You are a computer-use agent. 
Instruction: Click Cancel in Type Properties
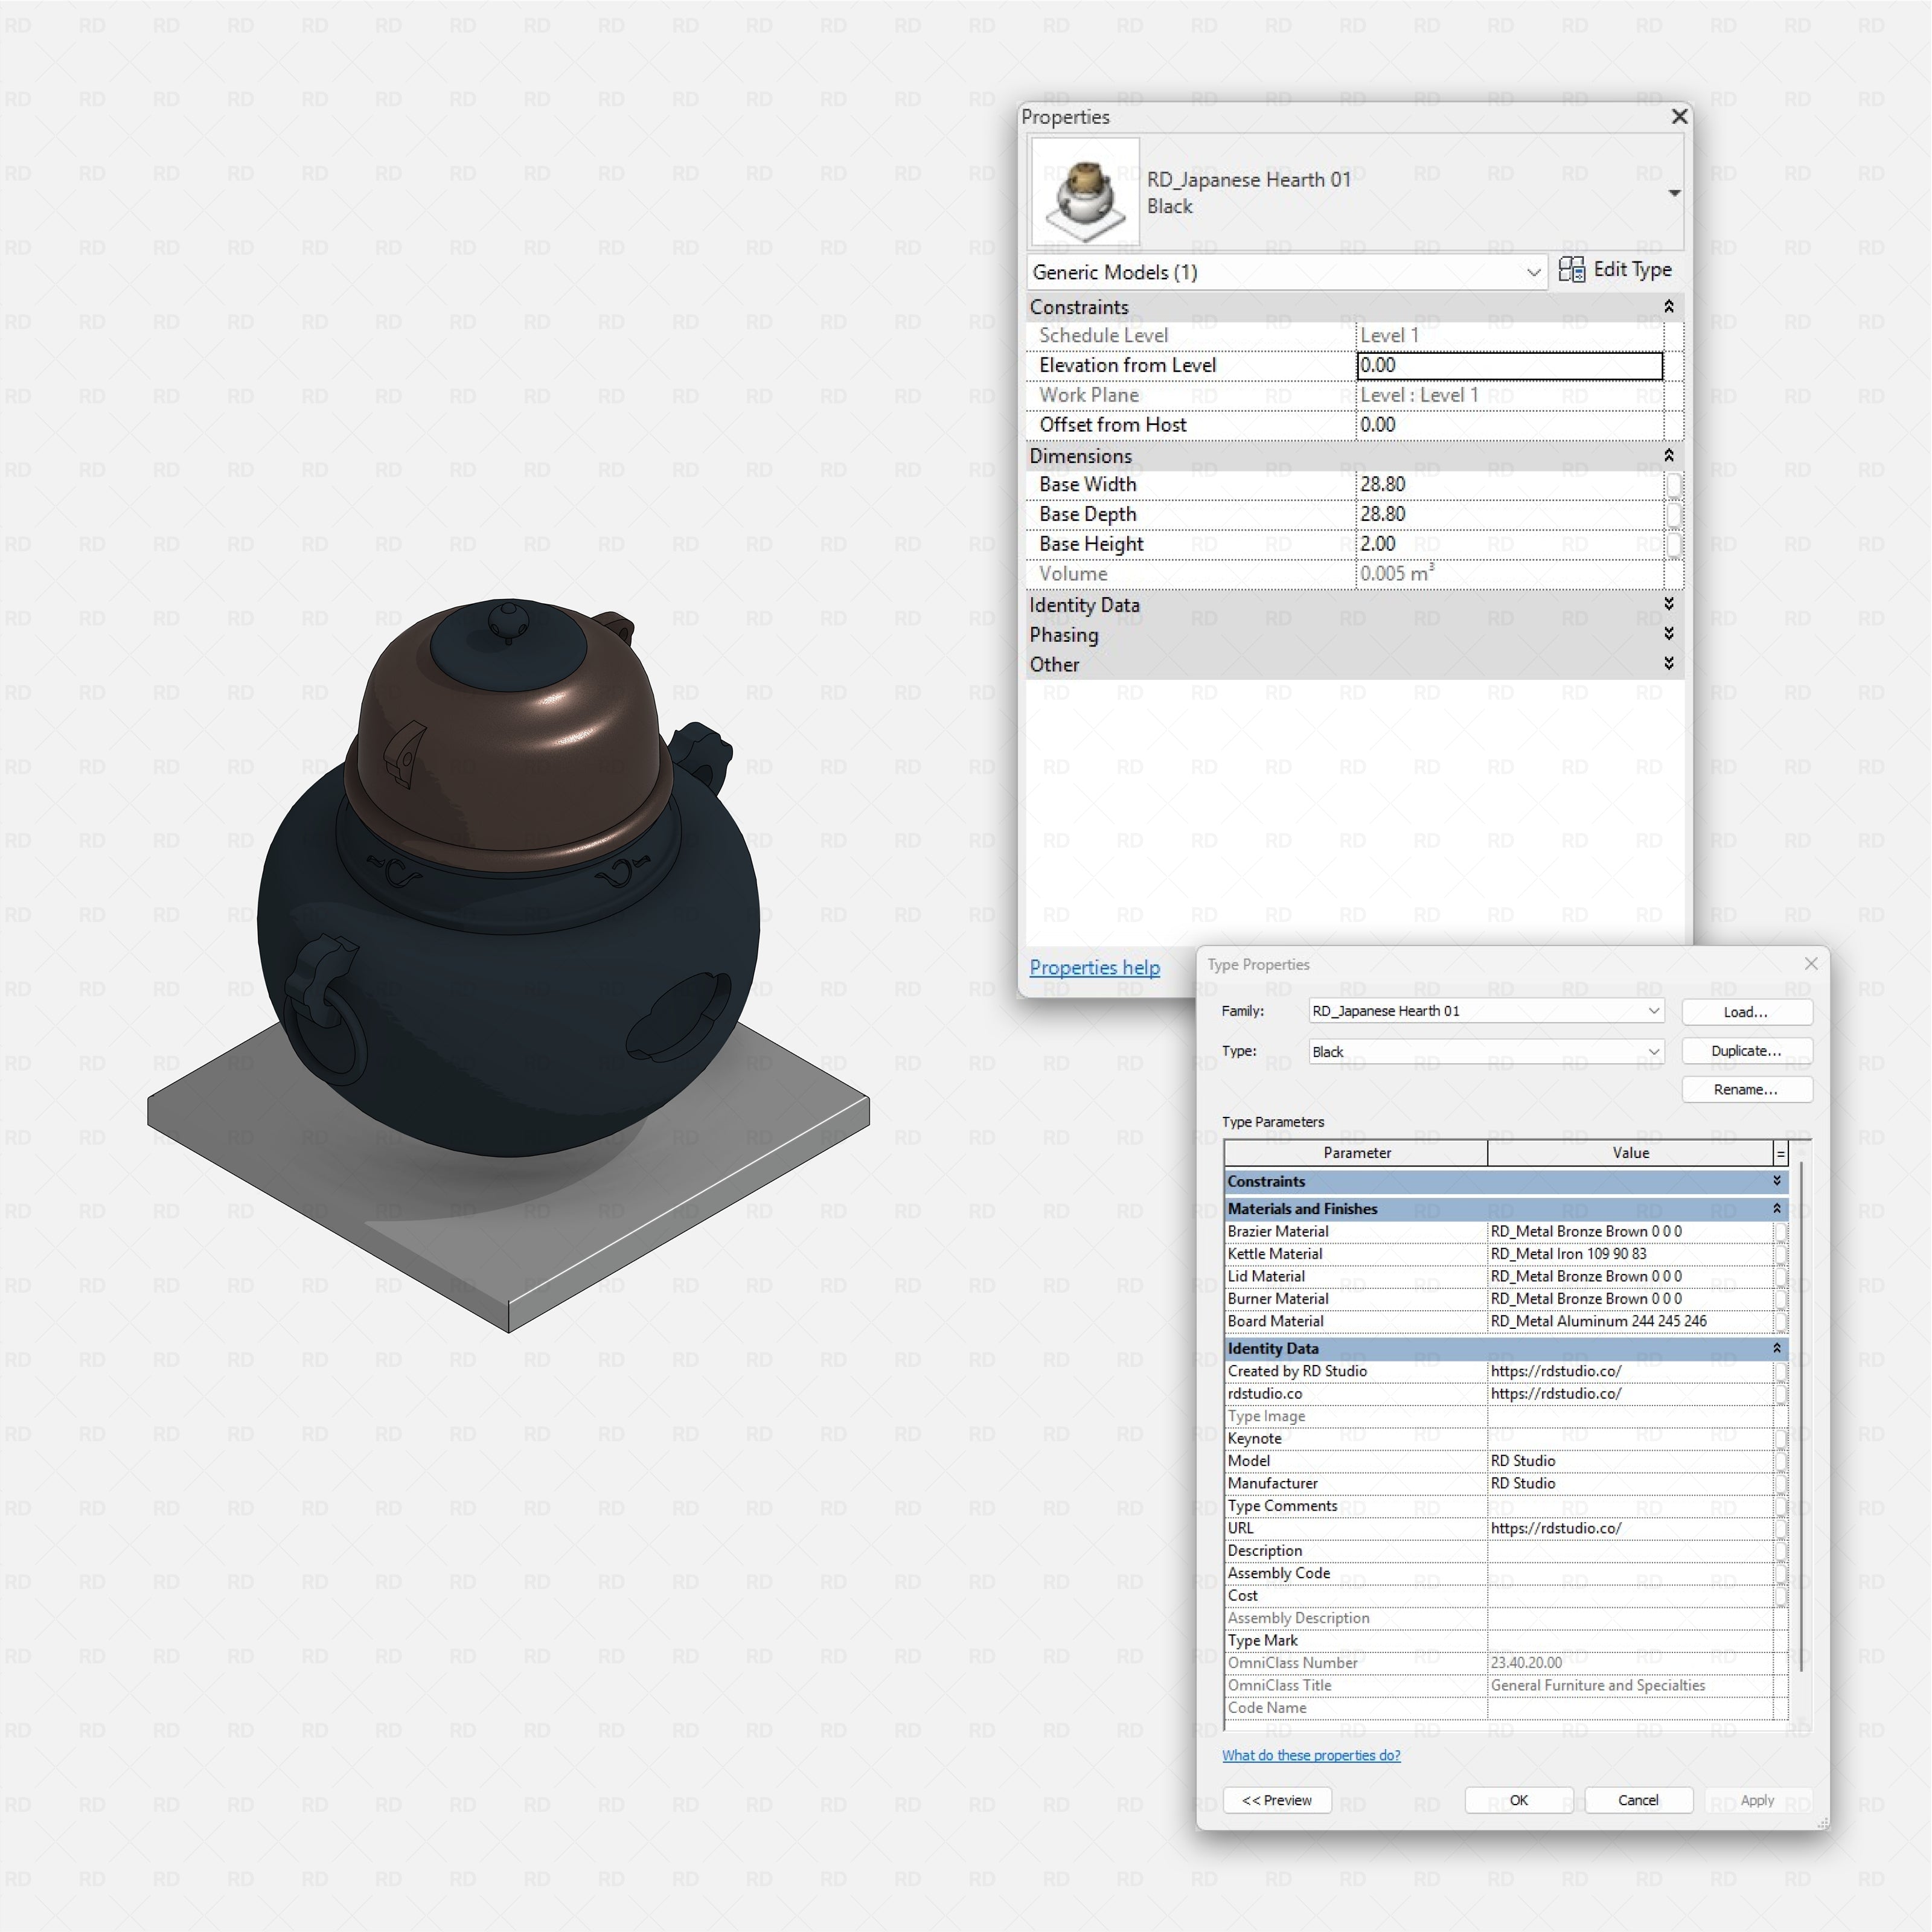[x=1638, y=1801]
